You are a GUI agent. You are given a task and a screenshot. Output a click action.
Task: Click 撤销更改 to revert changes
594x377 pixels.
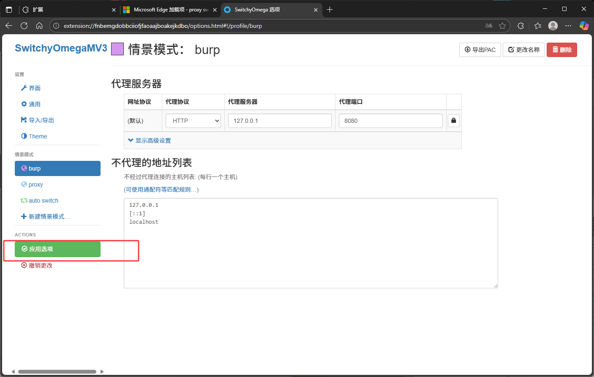(37, 266)
